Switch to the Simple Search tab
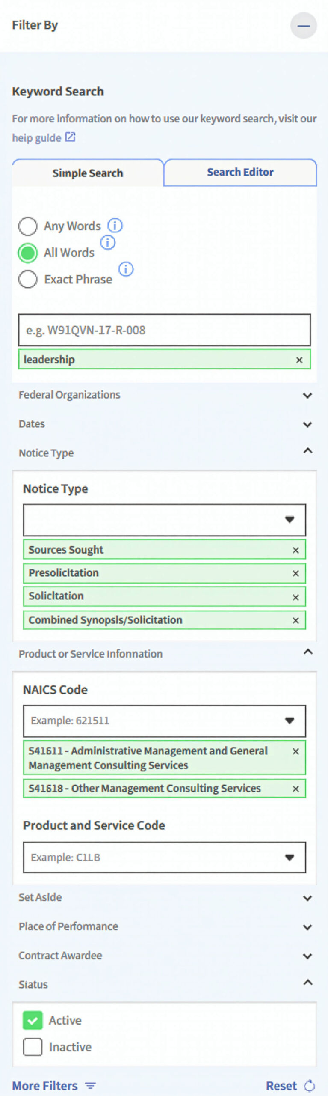The image size is (328, 1096). click(88, 173)
